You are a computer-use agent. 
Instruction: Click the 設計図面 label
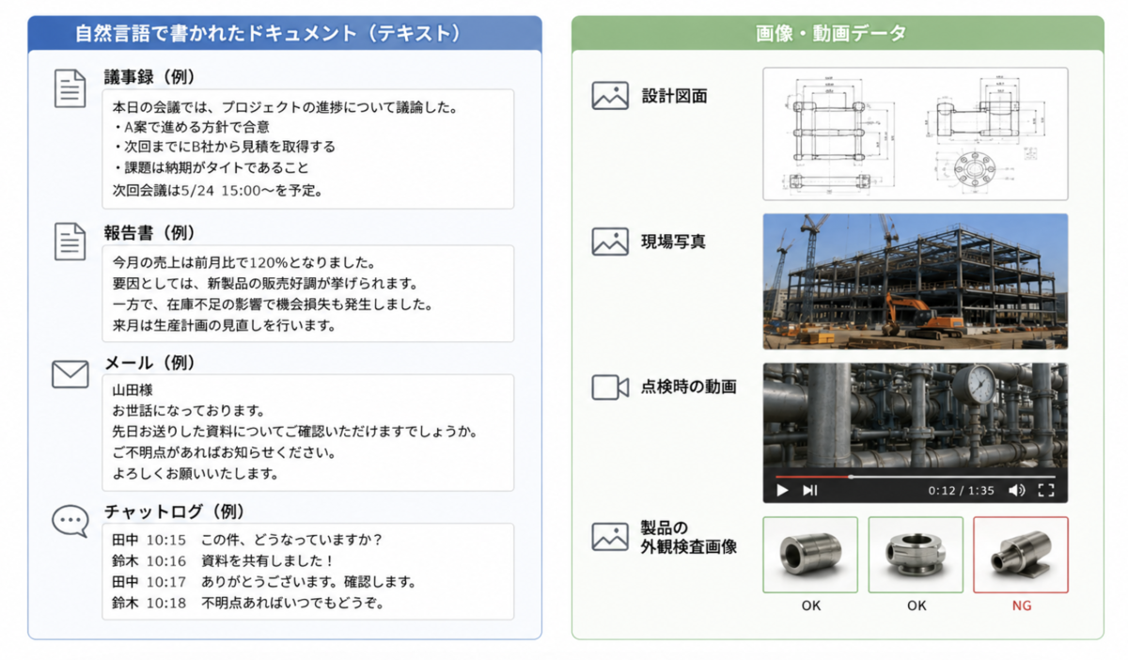[674, 96]
